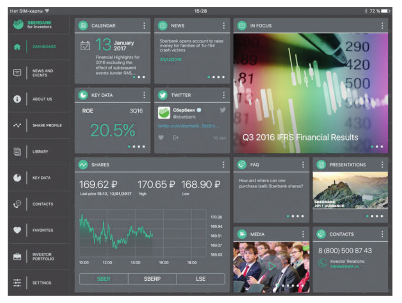Click the investor relations email address
402x303 pixels.
click(x=345, y=266)
